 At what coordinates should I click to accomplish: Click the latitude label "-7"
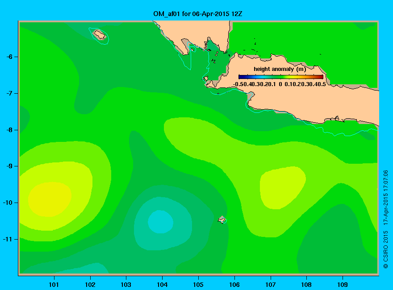[9, 93]
